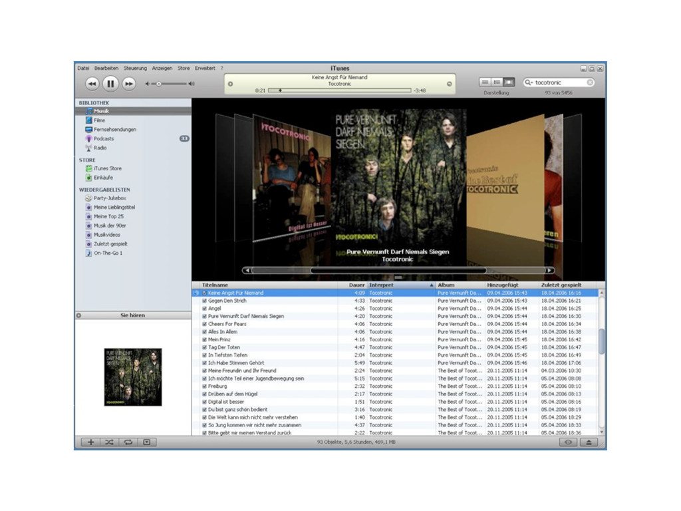Open the Musikvideos playlist
The width and height of the screenshot is (681, 511).
coord(106,235)
